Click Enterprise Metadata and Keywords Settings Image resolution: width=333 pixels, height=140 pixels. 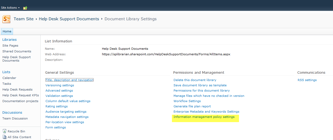tap(206, 112)
